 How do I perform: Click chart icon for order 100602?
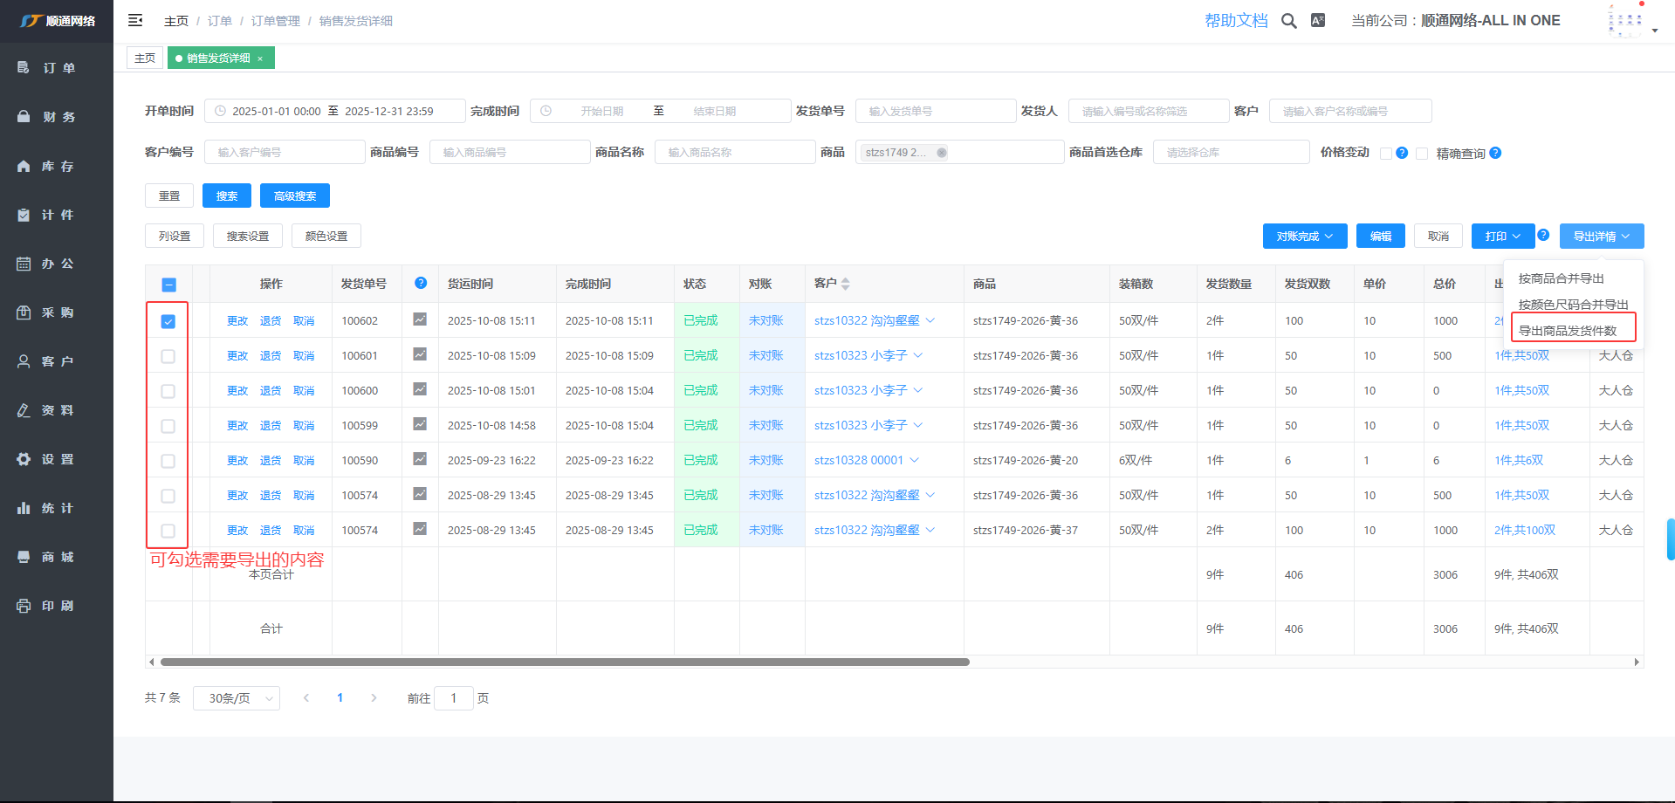tap(420, 319)
